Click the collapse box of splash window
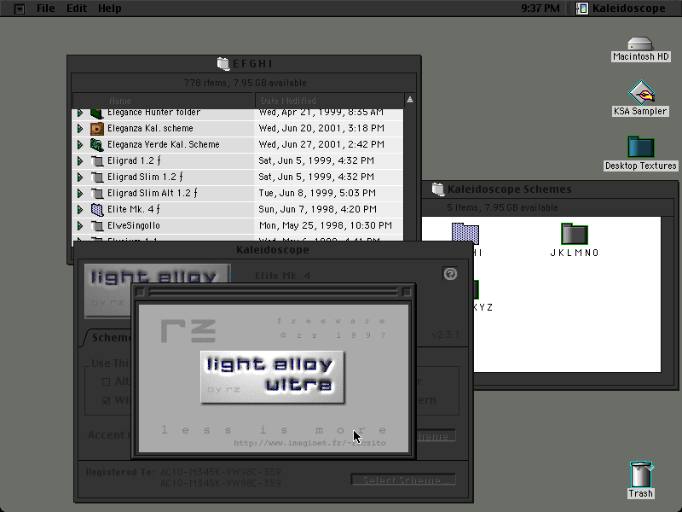The width and height of the screenshot is (682, 512). coord(407,292)
